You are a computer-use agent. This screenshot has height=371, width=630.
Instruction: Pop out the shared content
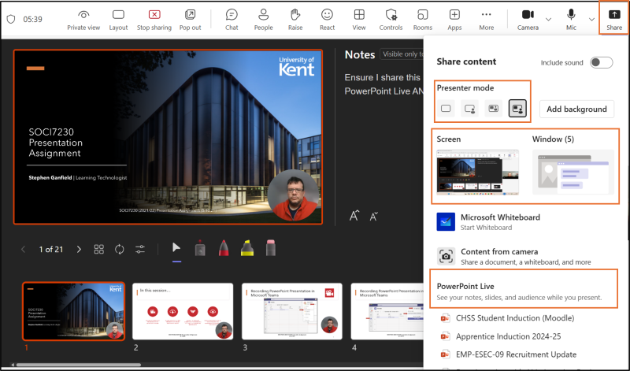tap(190, 20)
